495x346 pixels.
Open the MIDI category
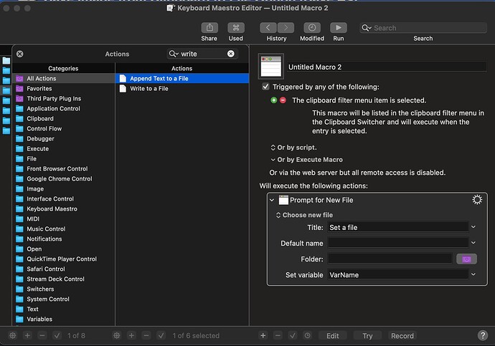[x=64, y=219]
